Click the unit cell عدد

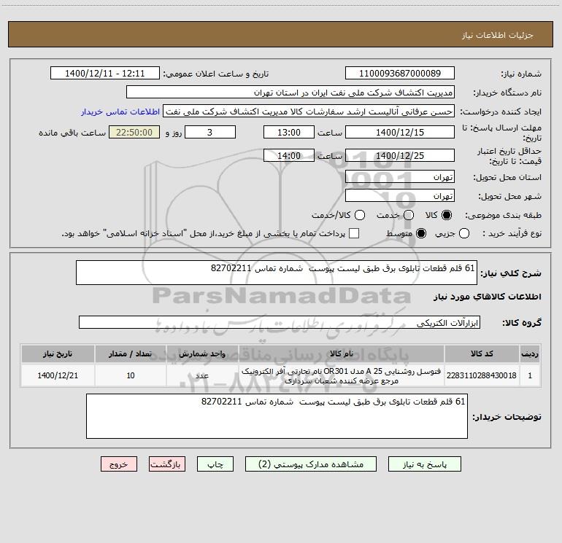pyautogui.click(x=202, y=375)
